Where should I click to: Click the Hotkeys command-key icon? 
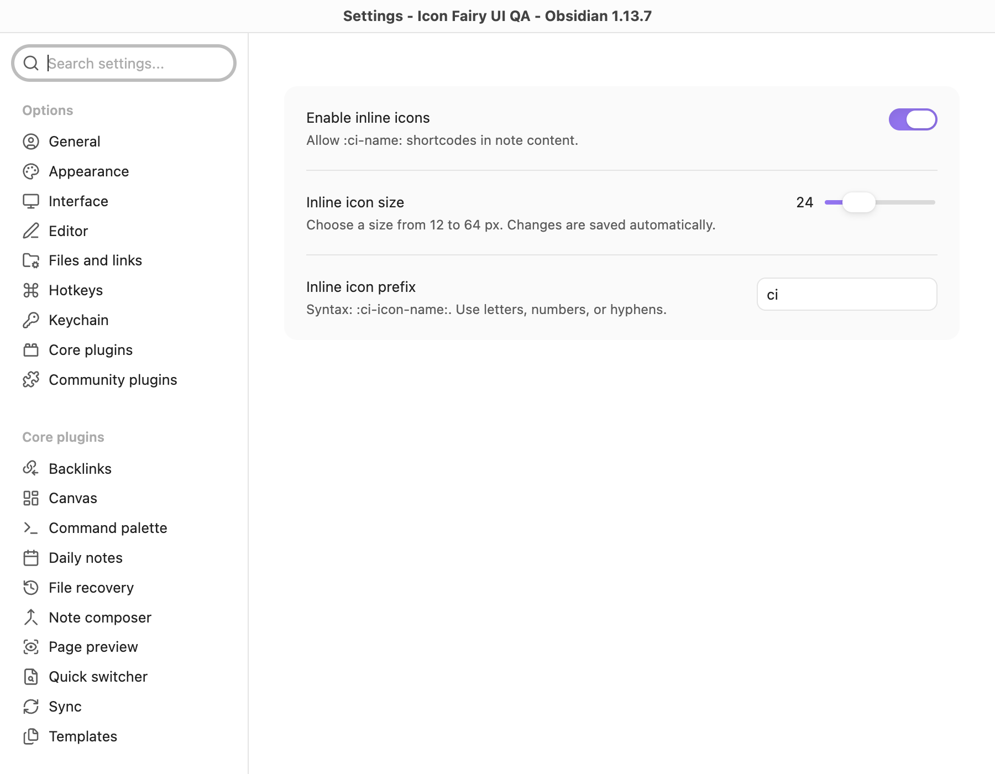click(31, 290)
